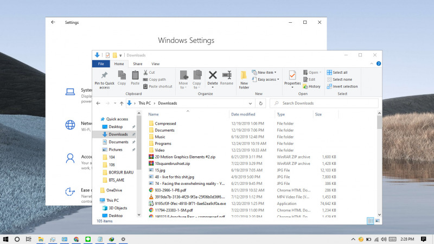Switch to large icons view

pos(377,221)
